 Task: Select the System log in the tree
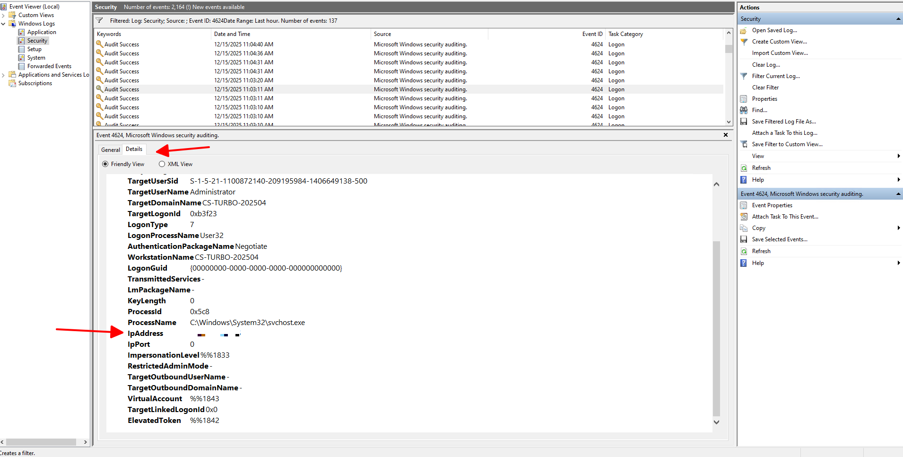pos(36,58)
